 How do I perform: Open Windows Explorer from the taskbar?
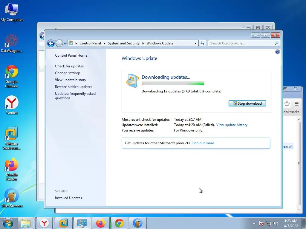click(x=26, y=223)
